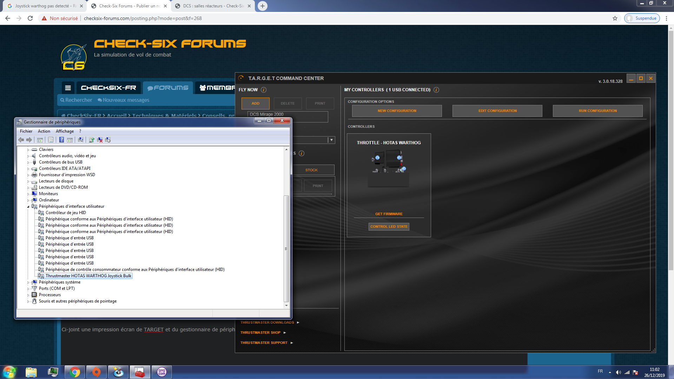The height and width of the screenshot is (379, 674).
Task: Open Affichage menu in Device Manager
Action: [65, 131]
